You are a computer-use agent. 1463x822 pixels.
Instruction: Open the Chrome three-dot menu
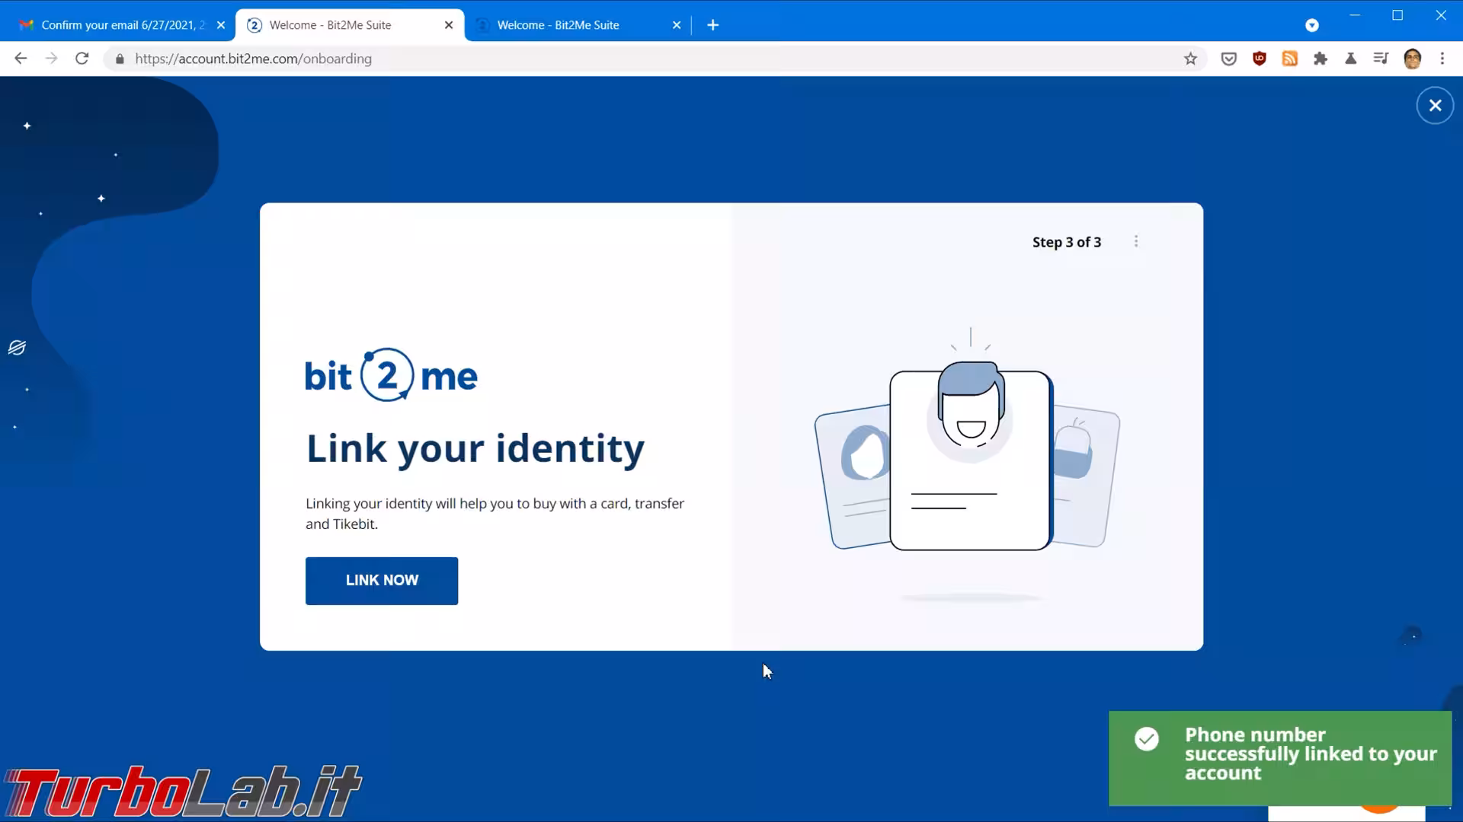[x=1442, y=59]
